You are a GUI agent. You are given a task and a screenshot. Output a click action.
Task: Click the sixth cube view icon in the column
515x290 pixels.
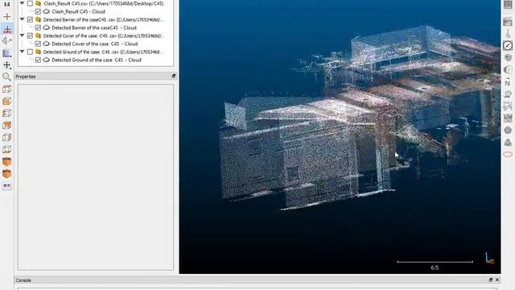point(6,149)
